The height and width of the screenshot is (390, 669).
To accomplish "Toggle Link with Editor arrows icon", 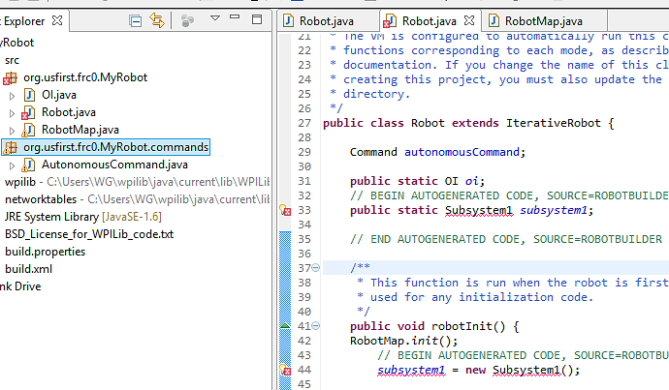I will point(156,20).
